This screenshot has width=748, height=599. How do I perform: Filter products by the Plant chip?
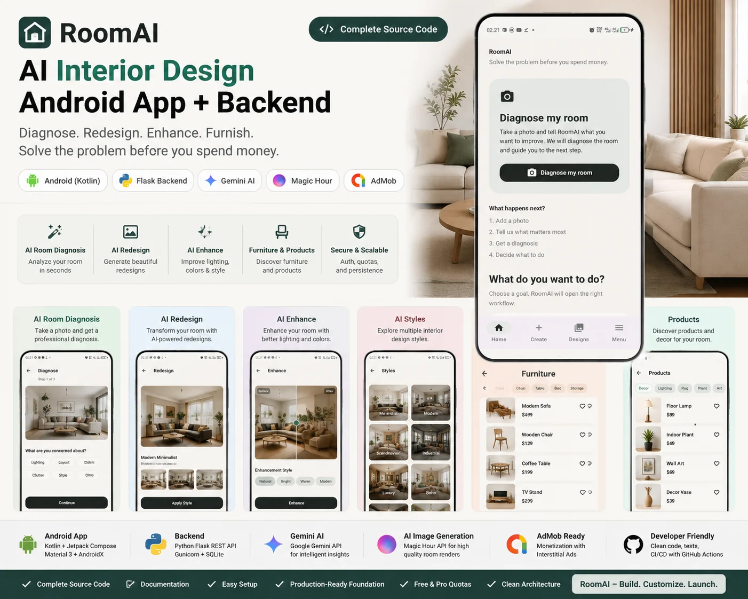point(703,388)
